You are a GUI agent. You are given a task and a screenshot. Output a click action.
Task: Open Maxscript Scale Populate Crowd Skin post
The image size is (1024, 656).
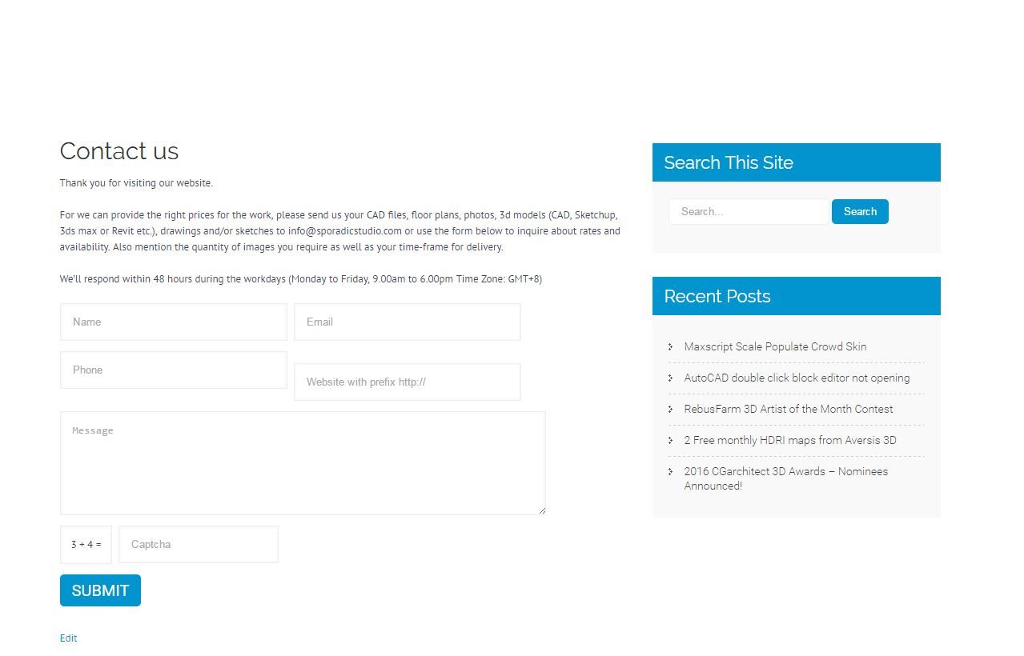pos(775,346)
